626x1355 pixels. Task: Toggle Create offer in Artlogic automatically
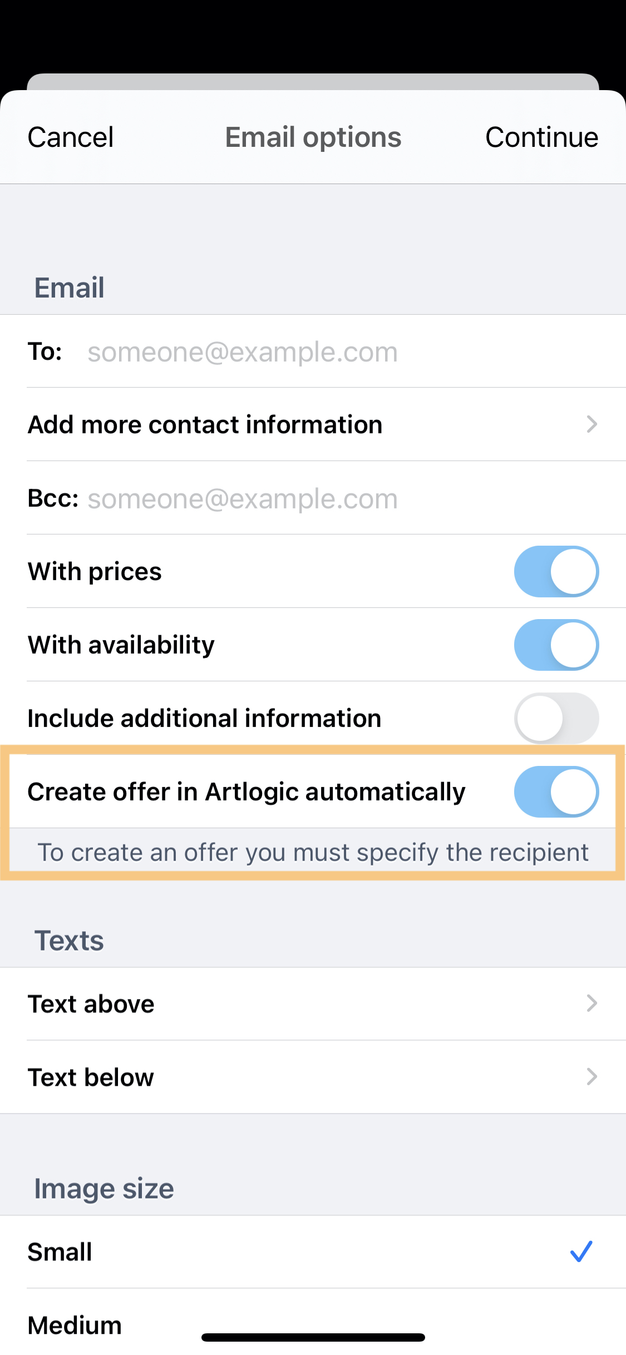(x=556, y=792)
